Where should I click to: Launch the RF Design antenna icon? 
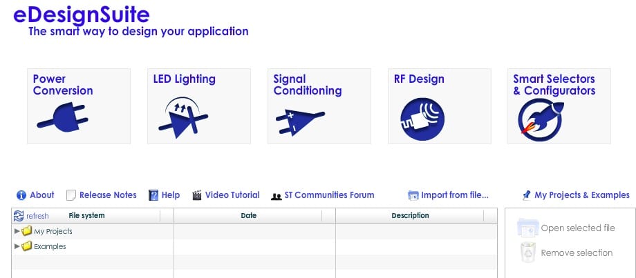pos(422,117)
